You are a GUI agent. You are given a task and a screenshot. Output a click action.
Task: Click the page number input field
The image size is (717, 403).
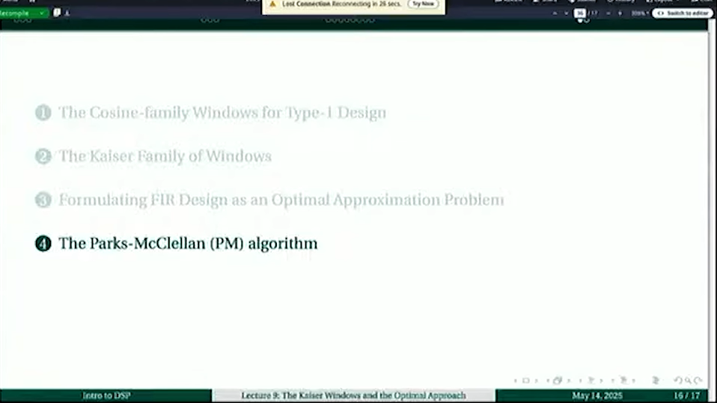[579, 13]
